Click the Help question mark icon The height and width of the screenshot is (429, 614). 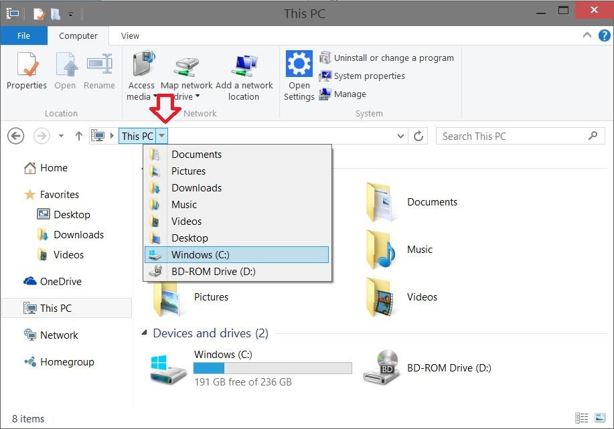click(602, 35)
